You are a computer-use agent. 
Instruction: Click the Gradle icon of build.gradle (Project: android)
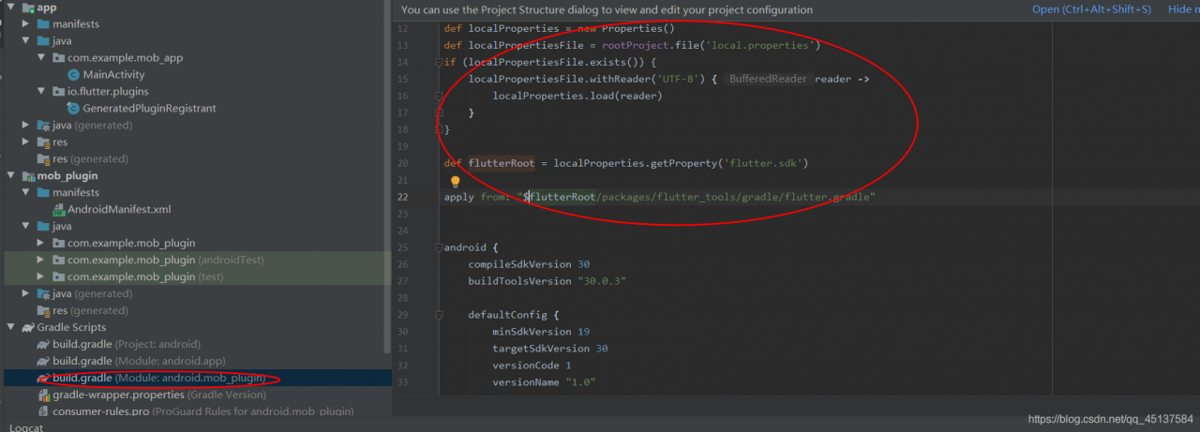point(43,345)
